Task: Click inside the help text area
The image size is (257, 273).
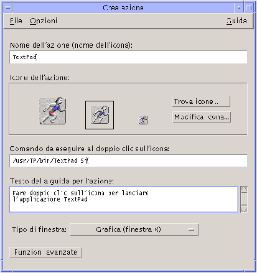Action: (123, 200)
